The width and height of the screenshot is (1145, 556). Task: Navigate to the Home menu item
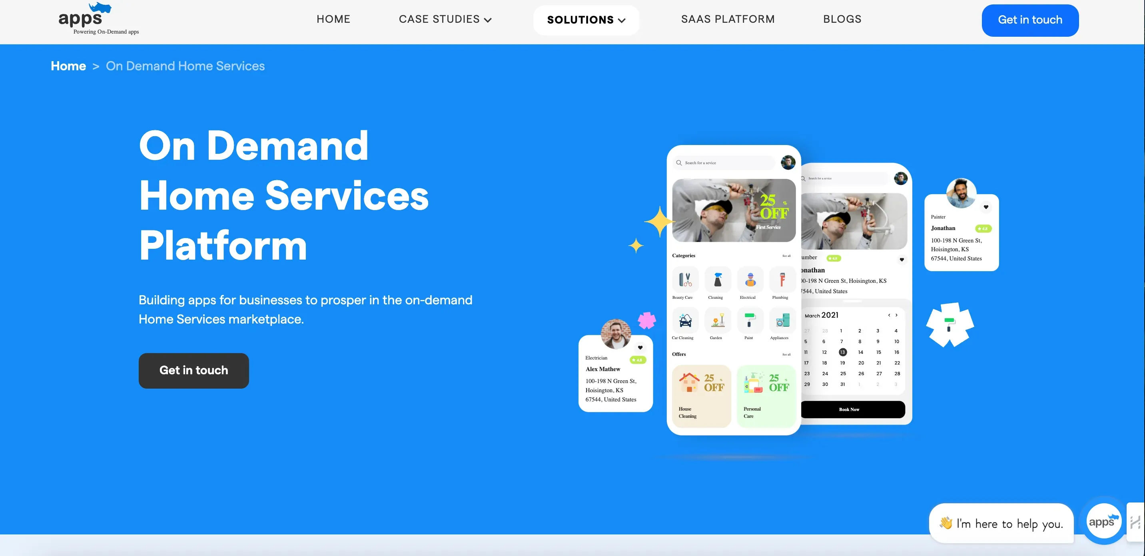[x=333, y=20]
